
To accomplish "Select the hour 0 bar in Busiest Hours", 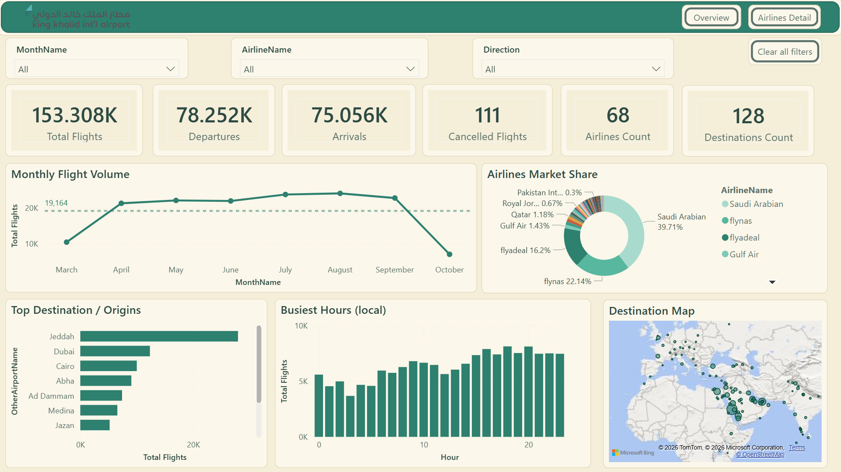I will (x=319, y=406).
